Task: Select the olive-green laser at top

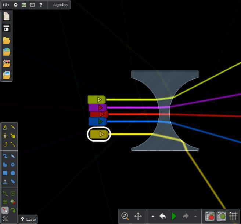Action: [97, 100]
